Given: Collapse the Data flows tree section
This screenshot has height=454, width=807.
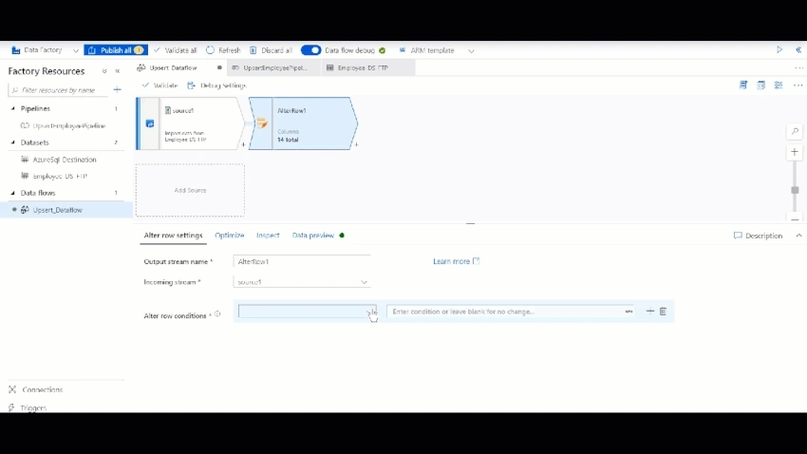Looking at the screenshot, I should coord(13,193).
